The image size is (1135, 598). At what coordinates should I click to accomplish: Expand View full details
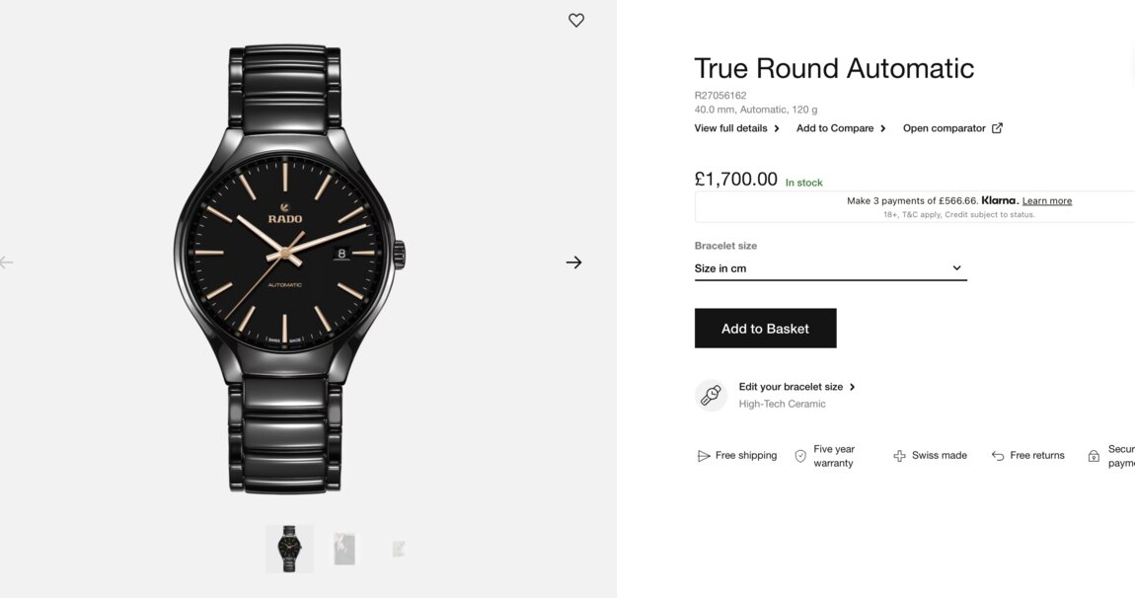[x=736, y=128]
